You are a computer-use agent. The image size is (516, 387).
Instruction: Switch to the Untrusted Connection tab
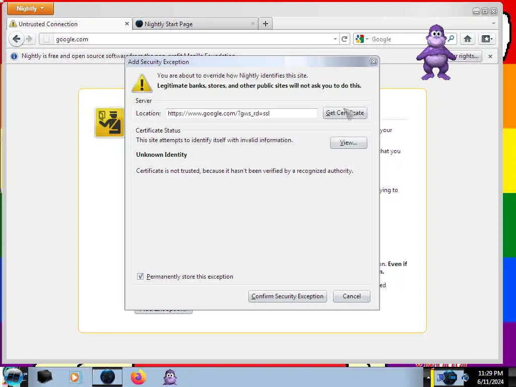(x=69, y=24)
